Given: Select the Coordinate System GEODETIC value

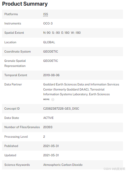Looking at the screenshot, I should pos(51,51).
